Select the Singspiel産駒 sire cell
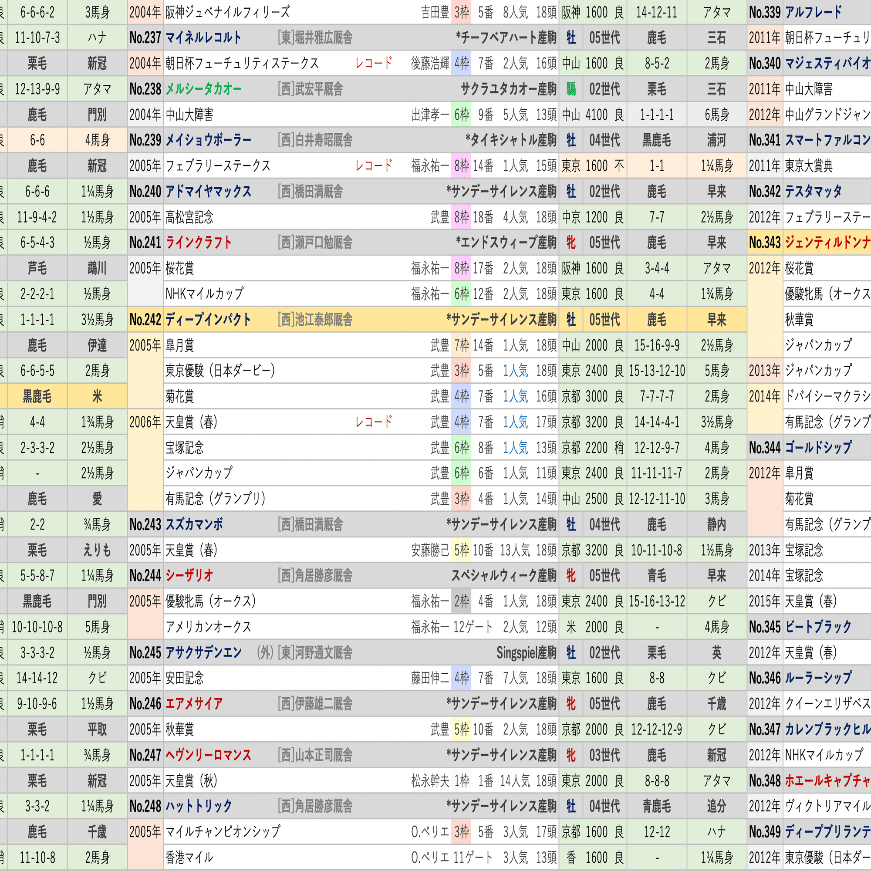The width and height of the screenshot is (871, 871). [526, 652]
